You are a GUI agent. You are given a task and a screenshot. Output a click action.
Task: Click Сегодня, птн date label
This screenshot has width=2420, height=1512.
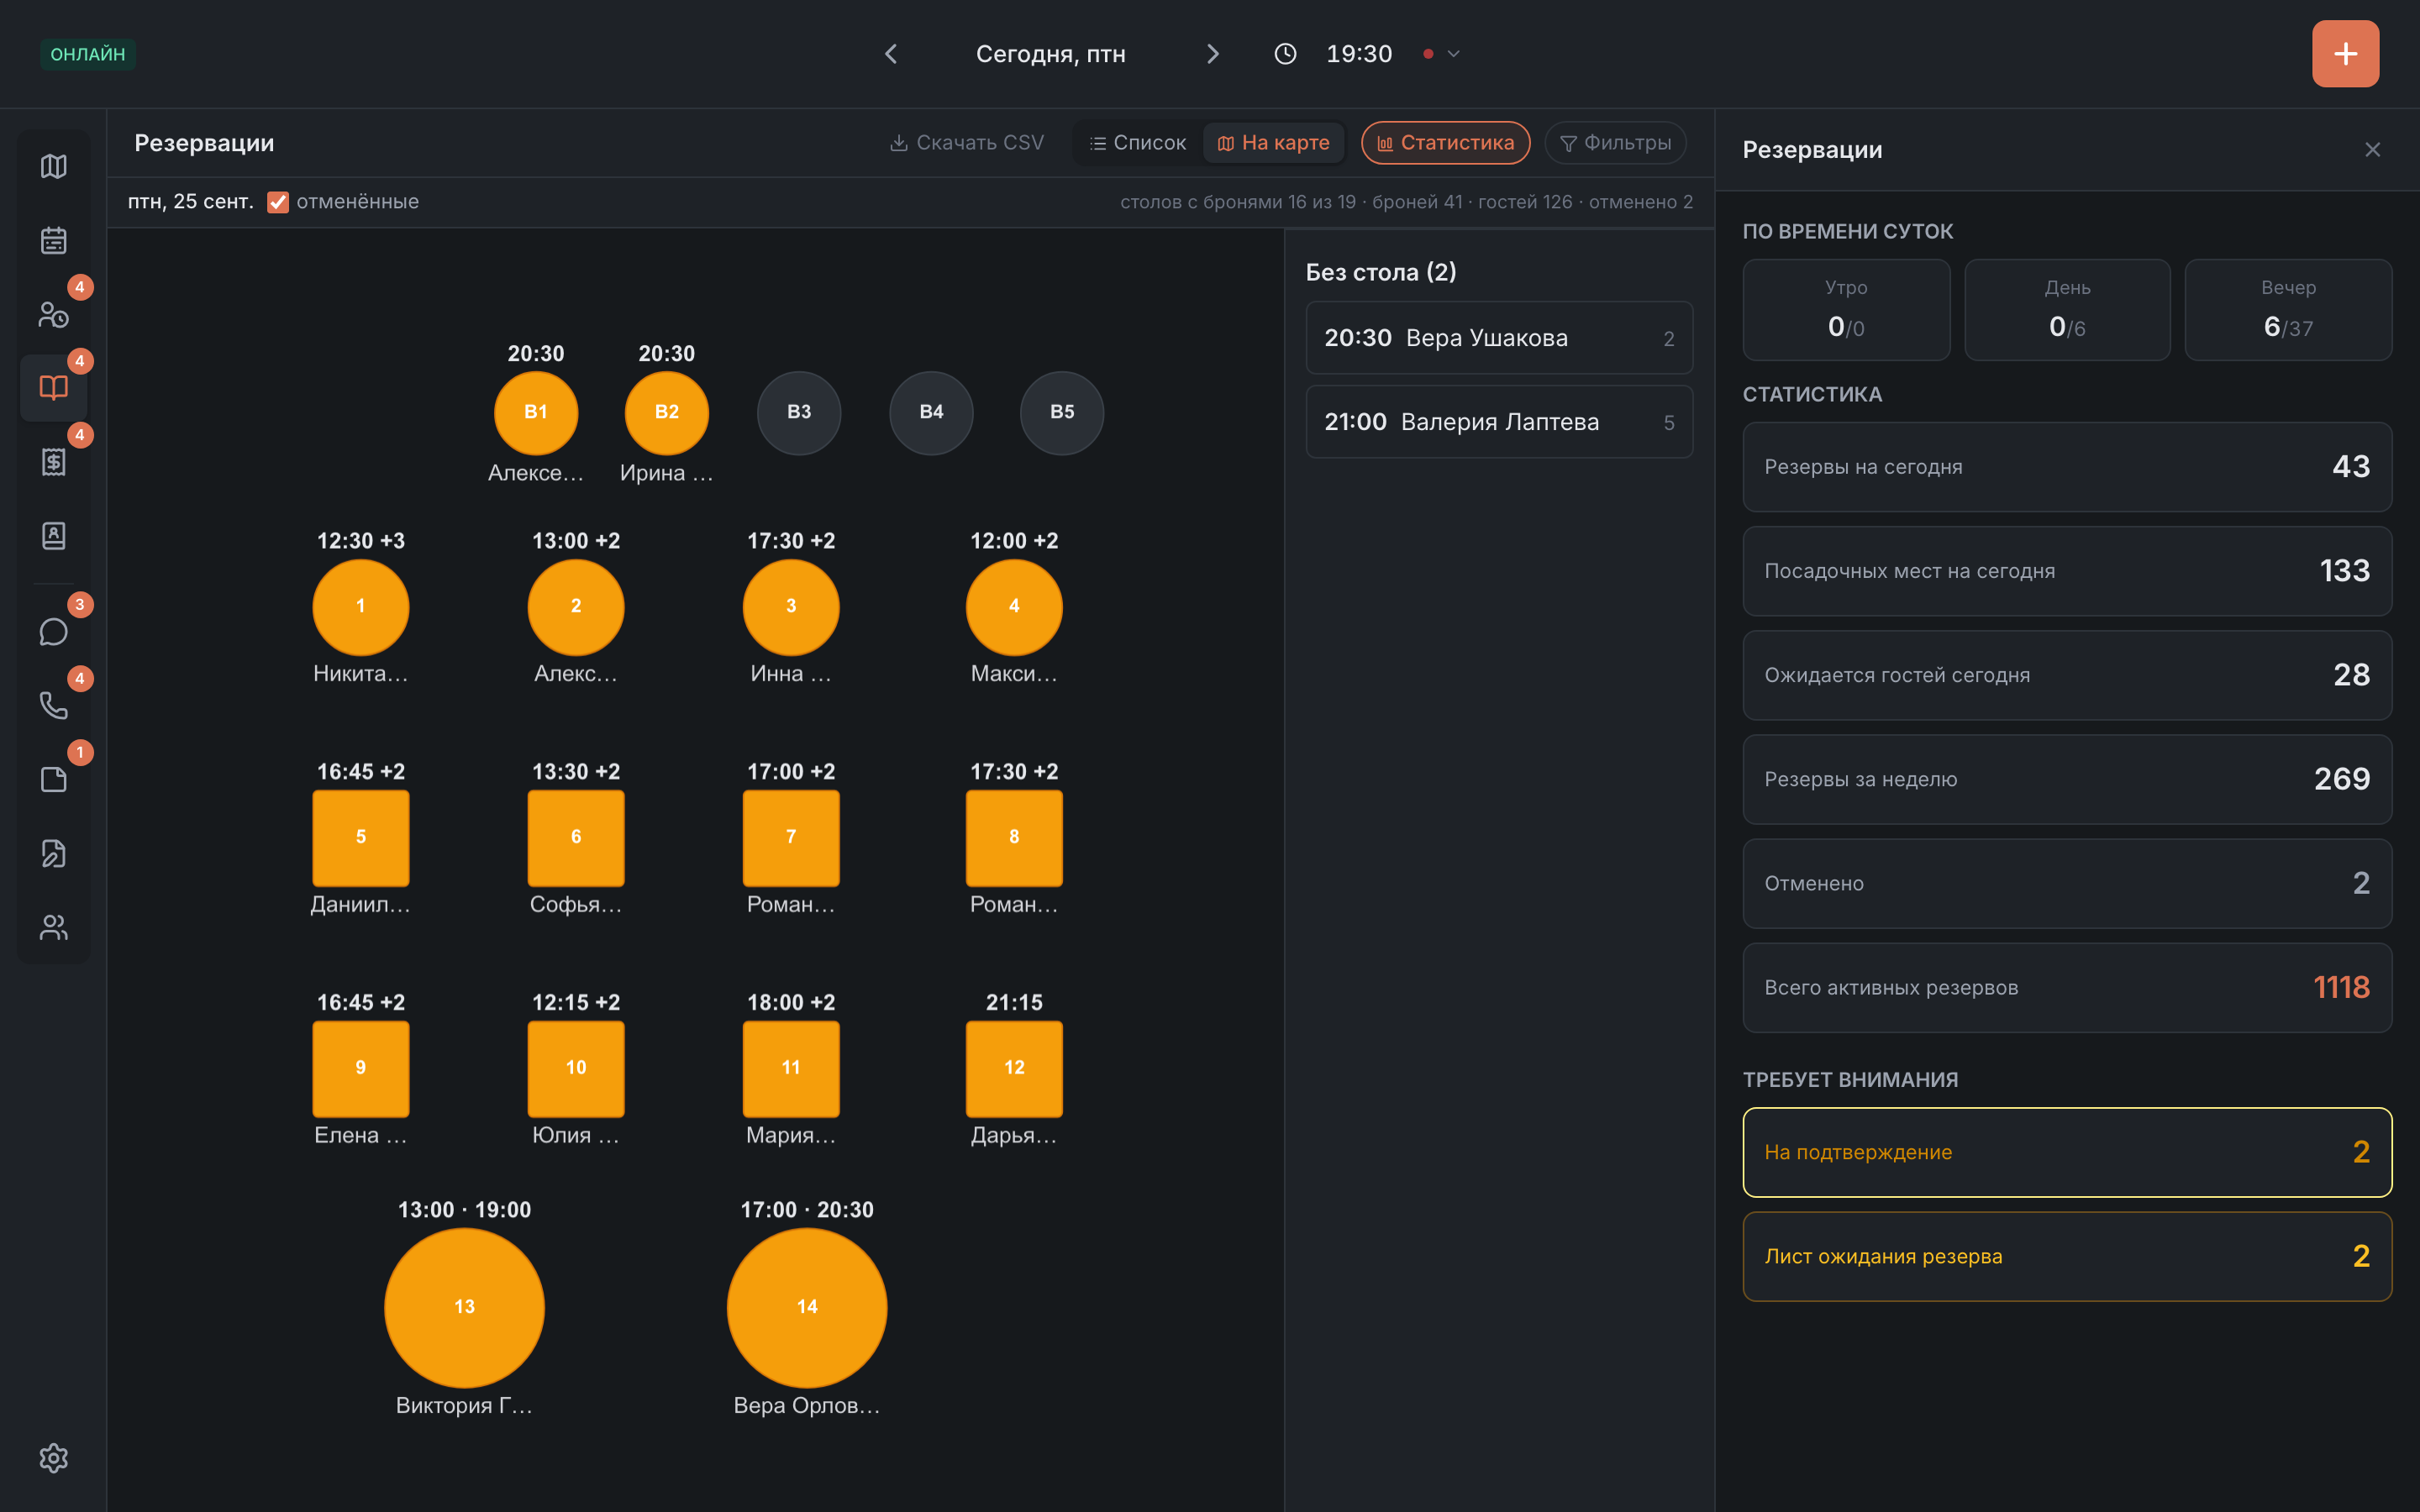1051,54
